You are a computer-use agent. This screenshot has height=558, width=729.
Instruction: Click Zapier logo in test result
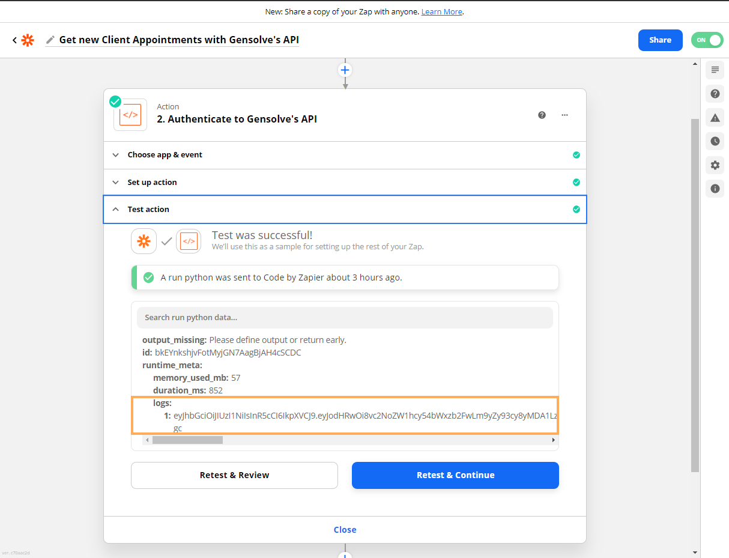(144, 241)
